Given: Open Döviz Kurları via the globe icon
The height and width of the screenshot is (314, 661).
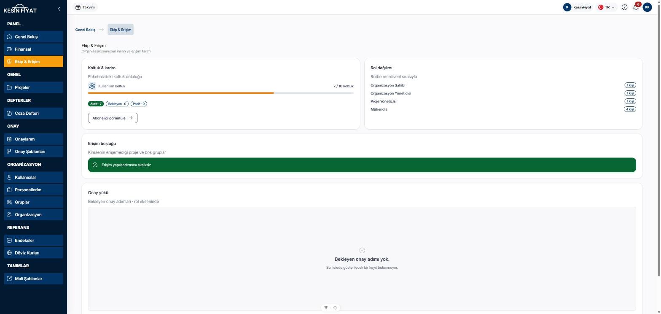Looking at the screenshot, I should [x=9, y=253].
